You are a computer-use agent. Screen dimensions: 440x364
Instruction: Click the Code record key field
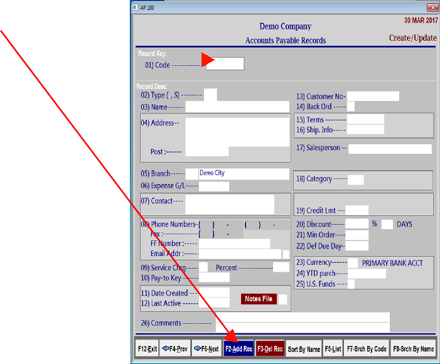225,64
